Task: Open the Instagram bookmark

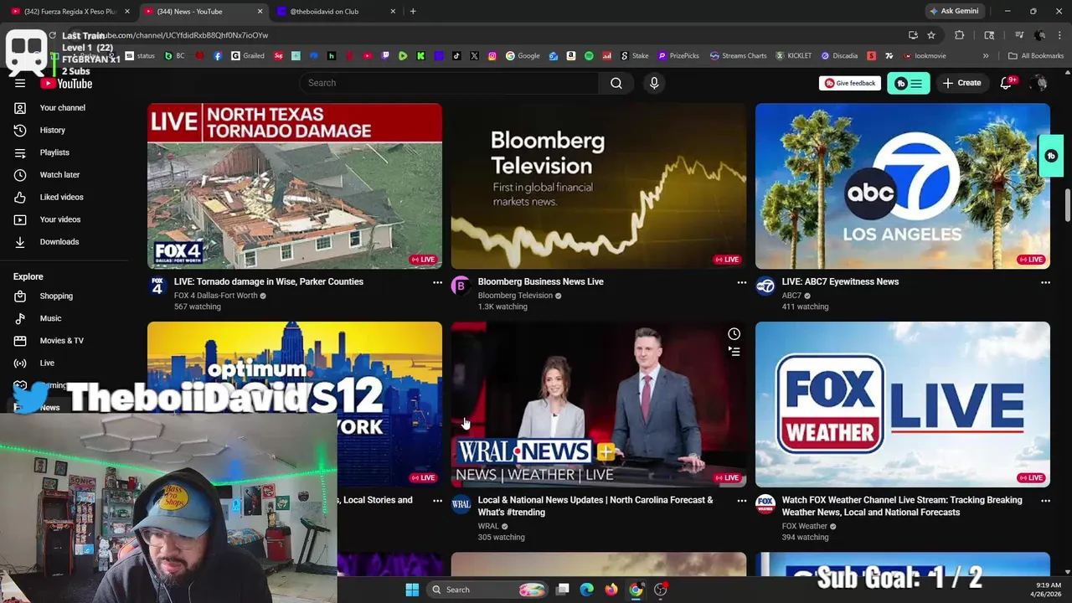Action: point(492,56)
